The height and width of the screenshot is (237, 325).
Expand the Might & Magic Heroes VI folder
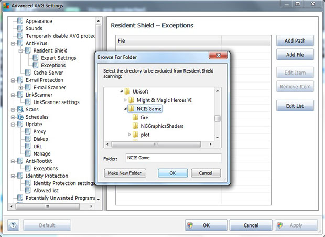tap(125, 100)
